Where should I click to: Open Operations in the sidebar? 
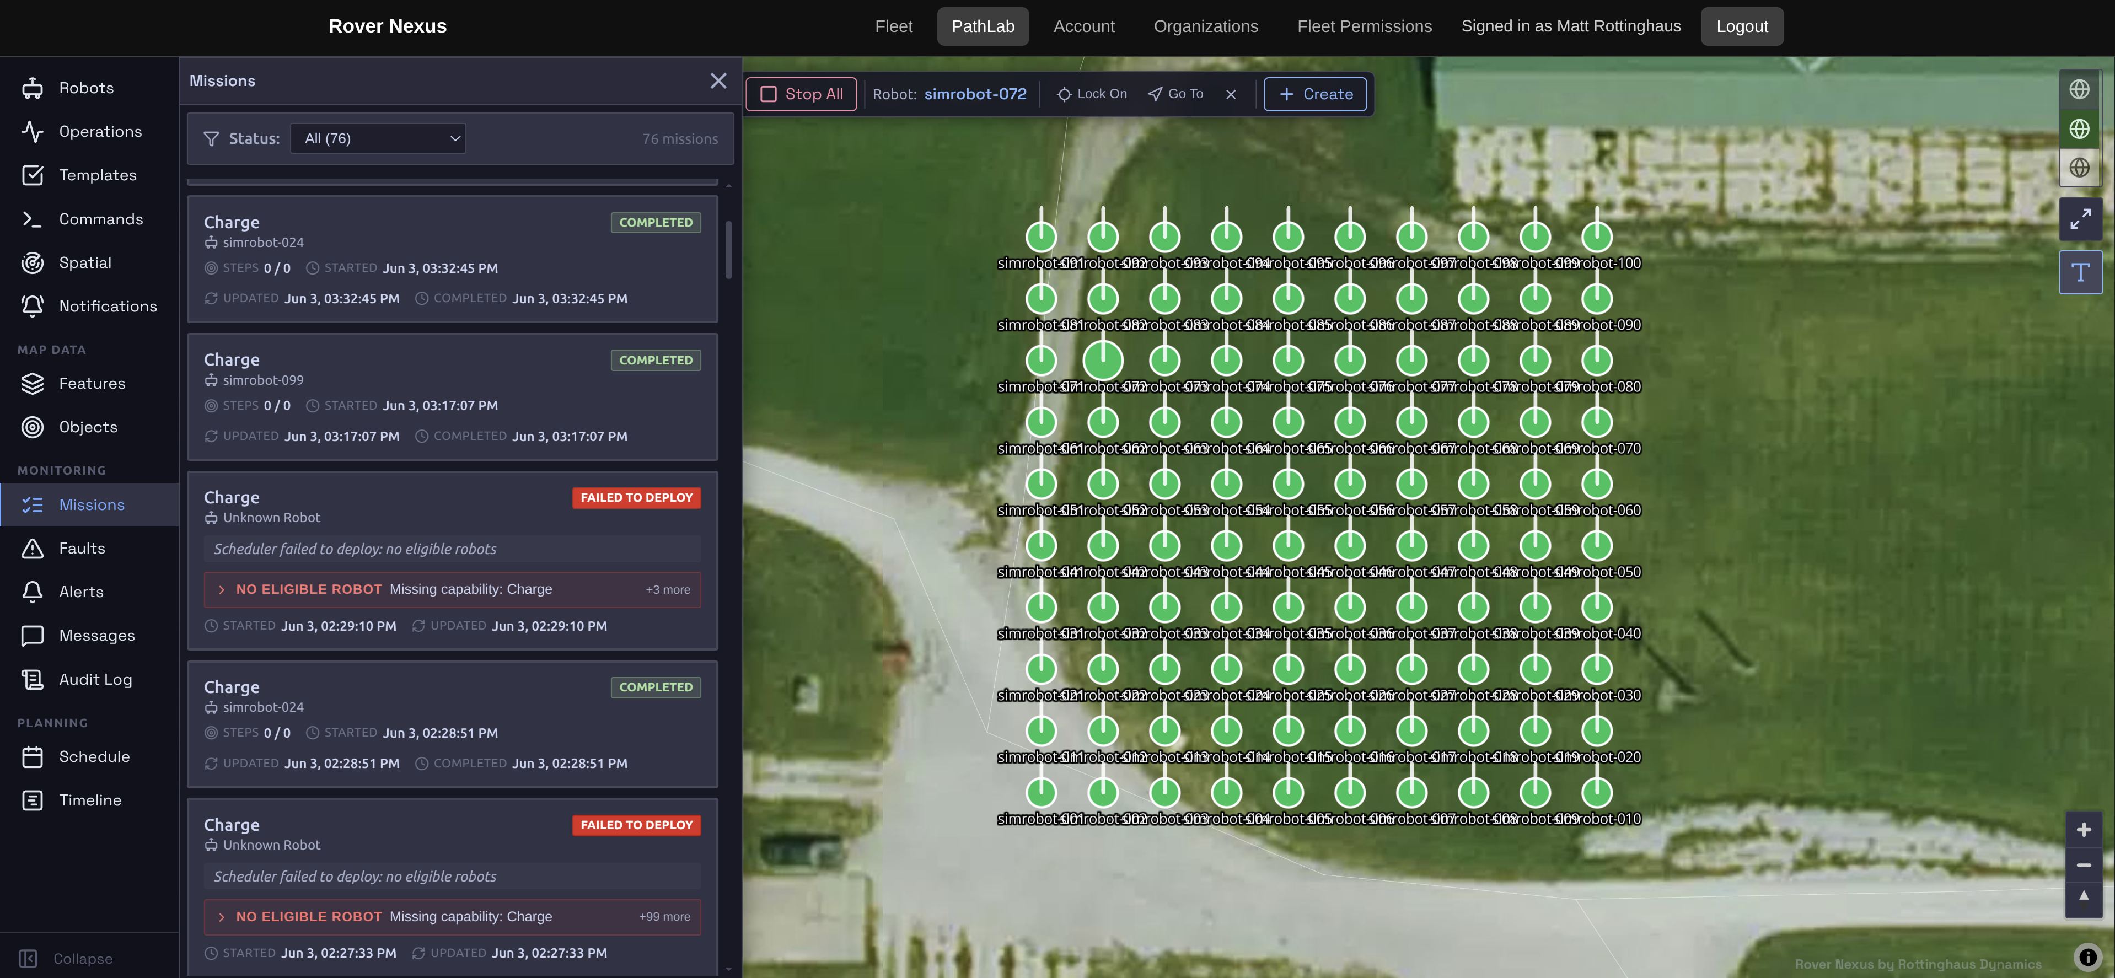pos(89,131)
